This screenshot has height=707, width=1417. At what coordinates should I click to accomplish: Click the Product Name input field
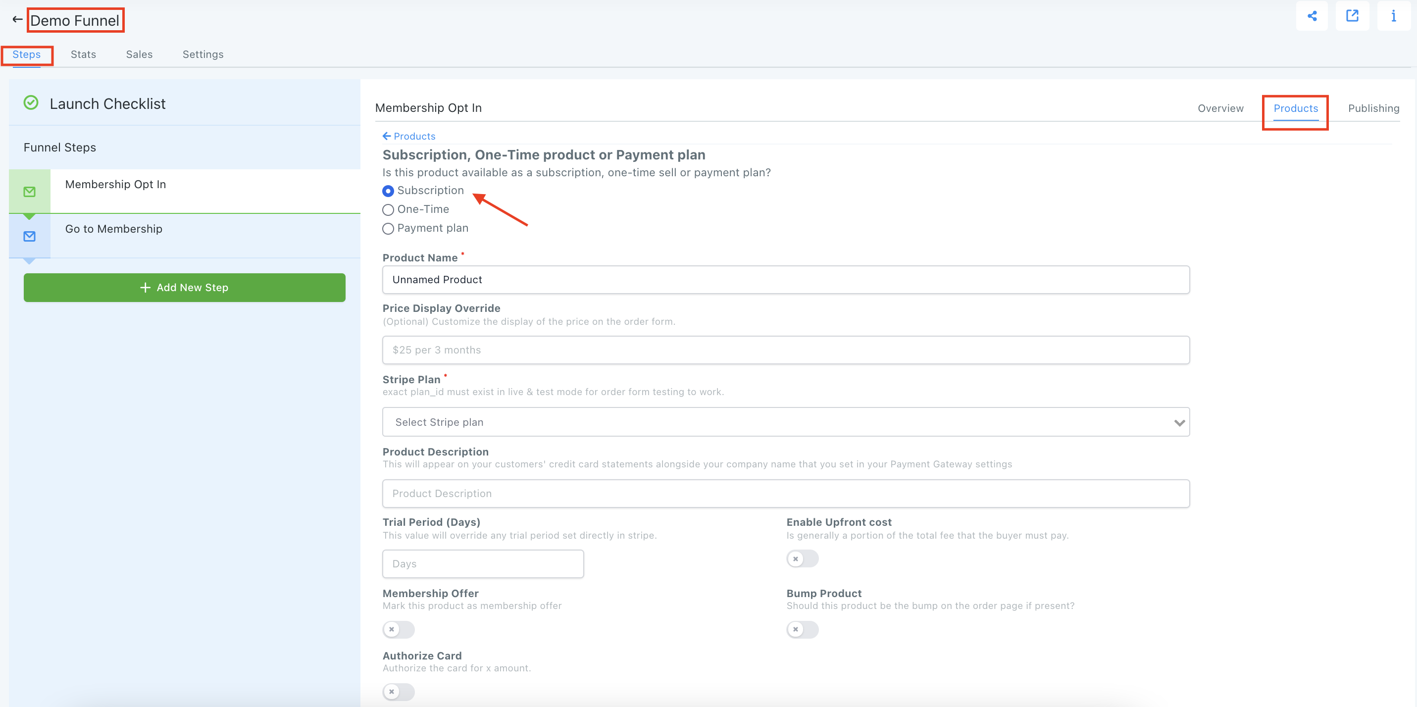pos(786,280)
